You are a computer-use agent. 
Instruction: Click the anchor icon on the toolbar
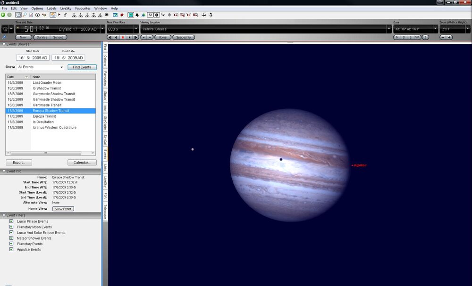coord(203,15)
